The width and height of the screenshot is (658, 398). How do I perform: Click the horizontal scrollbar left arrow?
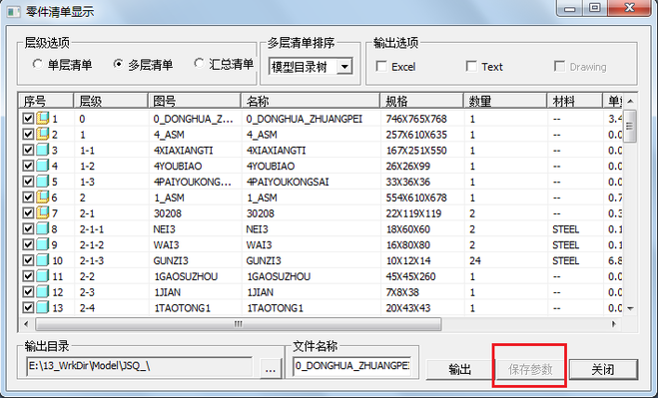coord(26,324)
